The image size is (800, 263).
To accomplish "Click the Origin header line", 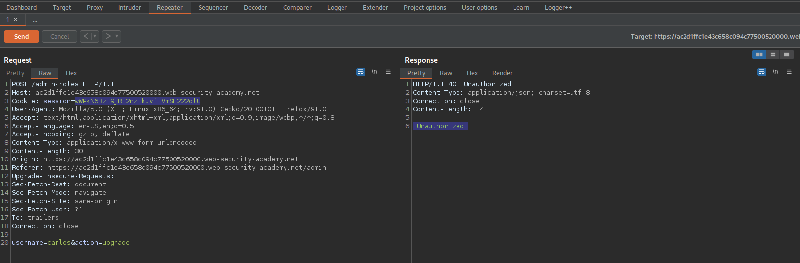I will click(x=155, y=159).
